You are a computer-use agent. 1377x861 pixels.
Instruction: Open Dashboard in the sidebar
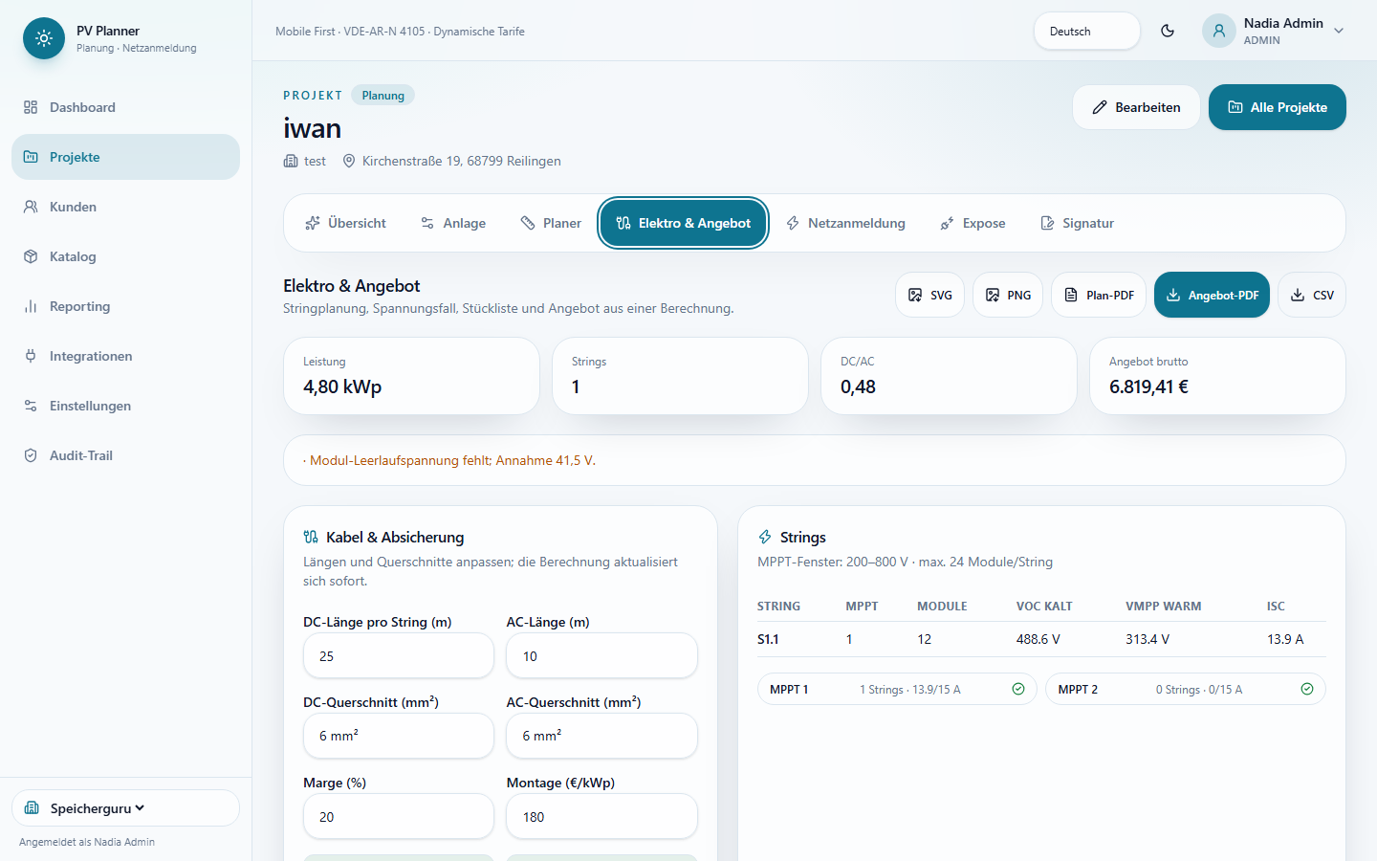coord(125,107)
